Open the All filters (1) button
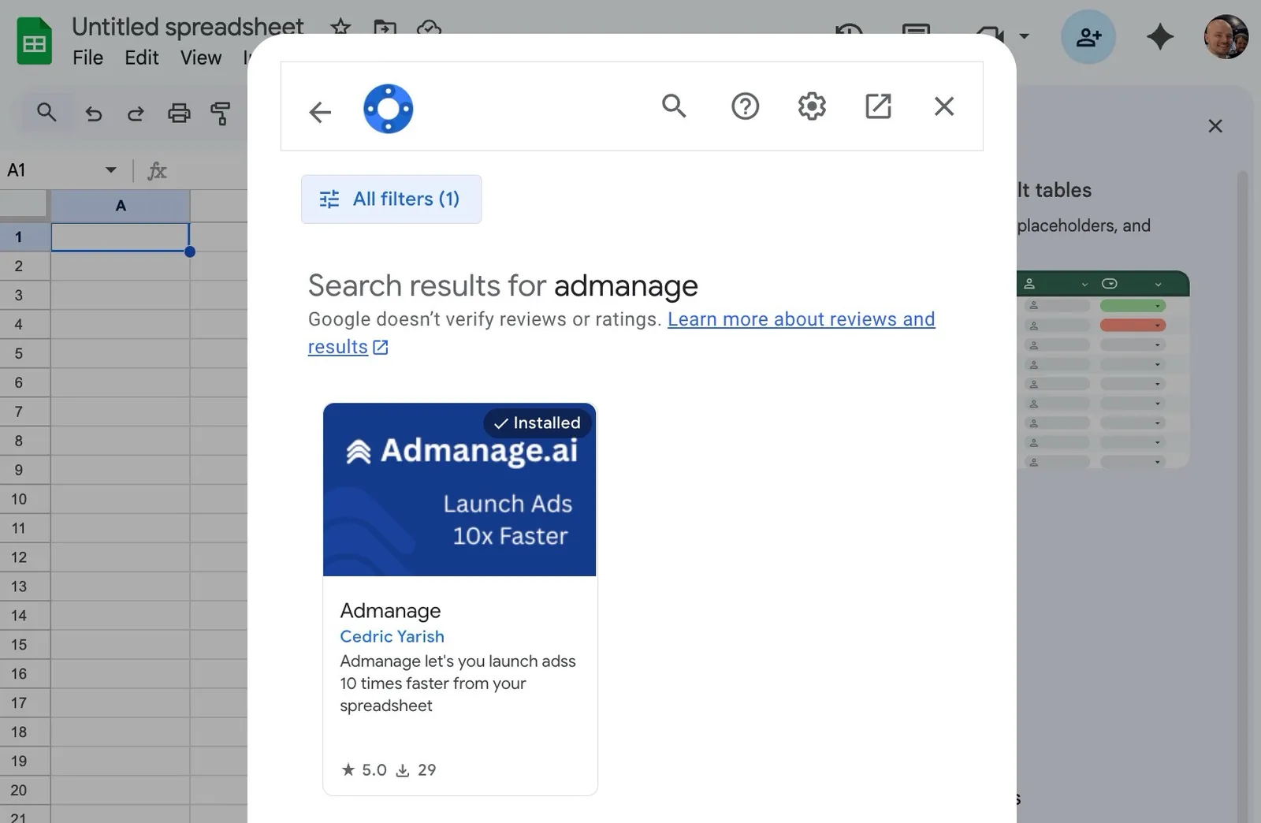This screenshot has height=823, width=1261. pyautogui.click(x=391, y=199)
